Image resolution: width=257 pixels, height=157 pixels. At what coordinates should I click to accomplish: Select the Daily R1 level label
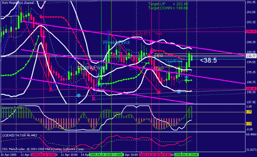tap(141, 34)
